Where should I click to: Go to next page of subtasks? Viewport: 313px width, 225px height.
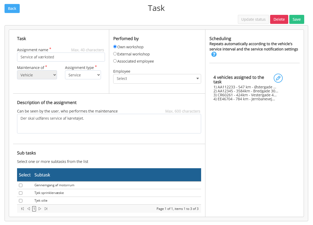pos(40,209)
